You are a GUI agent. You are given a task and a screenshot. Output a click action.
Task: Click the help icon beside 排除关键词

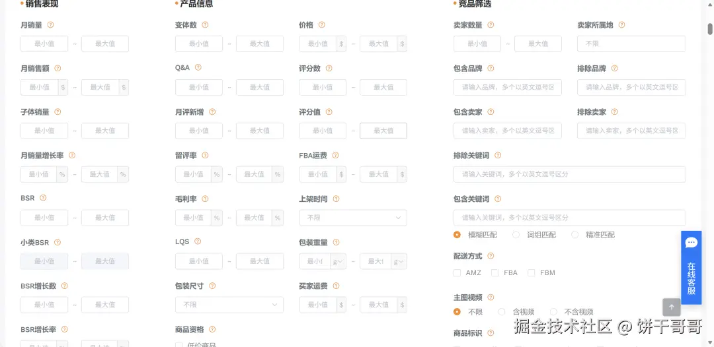coord(498,155)
